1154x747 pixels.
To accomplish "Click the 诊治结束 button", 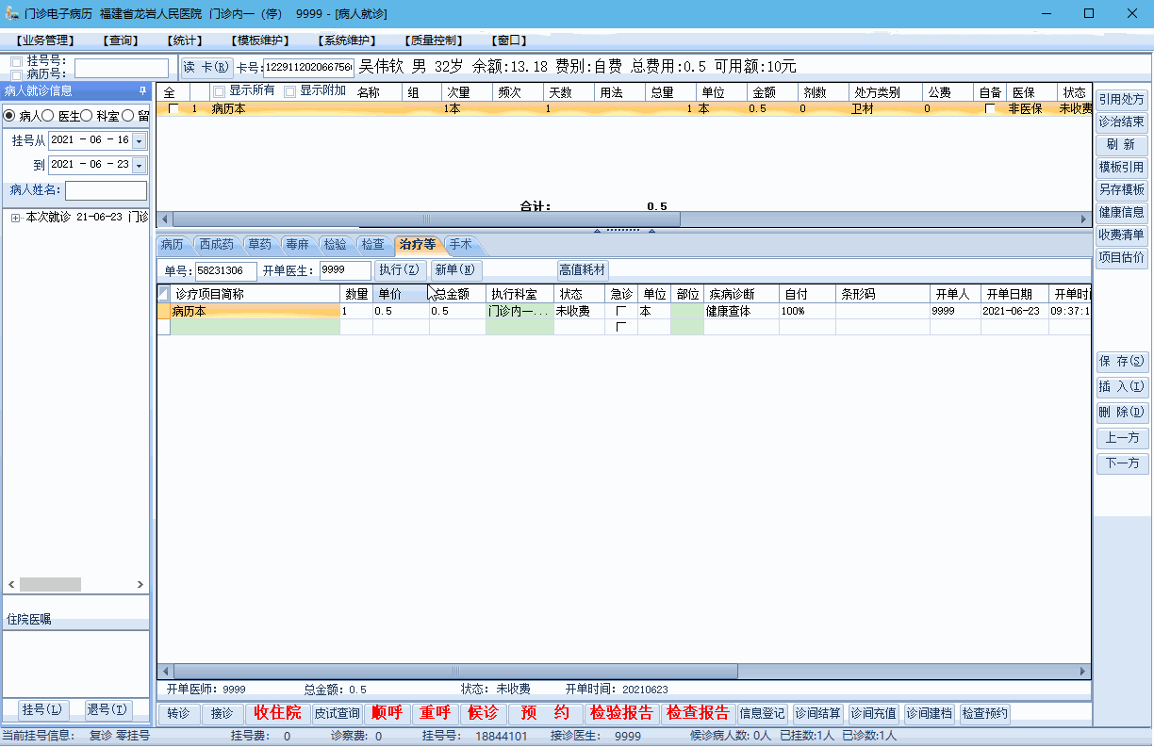I will (x=1122, y=122).
